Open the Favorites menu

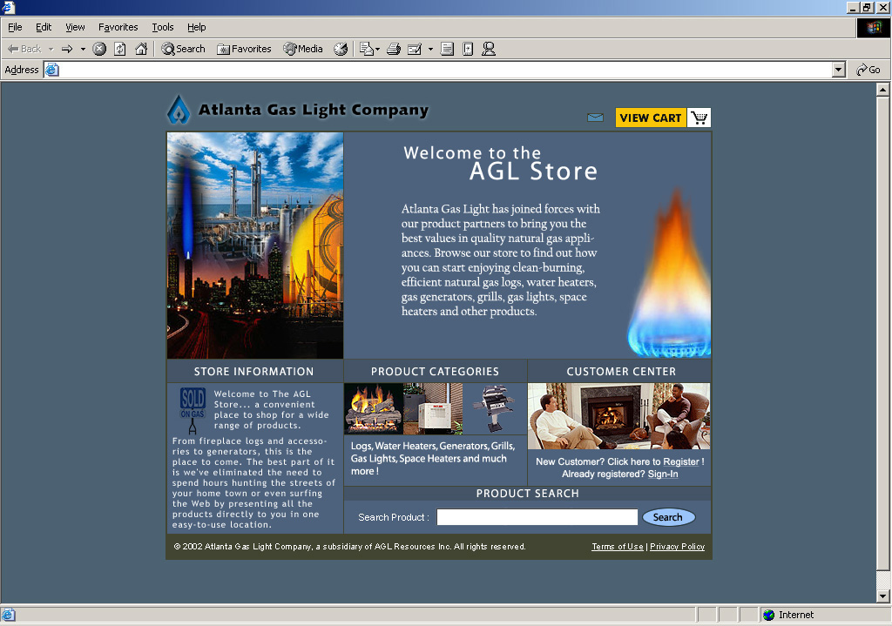tap(118, 27)
